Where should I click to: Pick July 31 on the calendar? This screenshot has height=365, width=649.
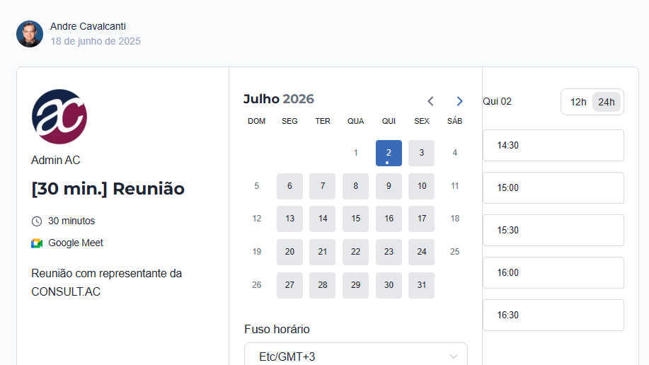pyautogui.click(x=421, y=285)
